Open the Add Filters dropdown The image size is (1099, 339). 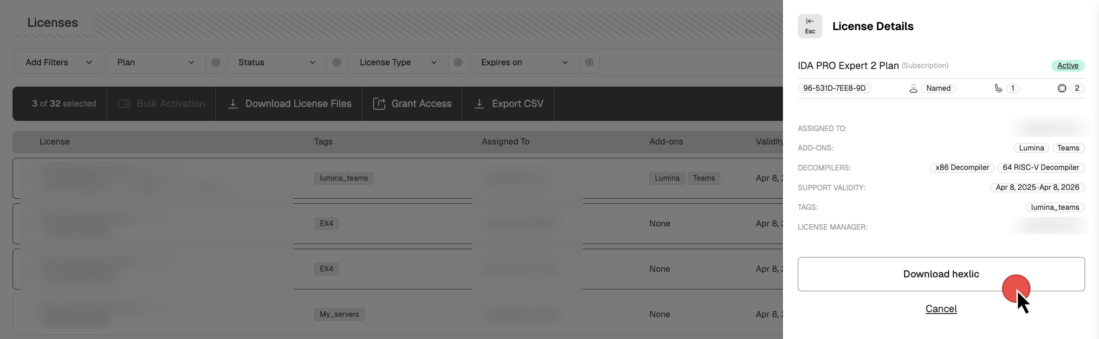point(59,63)
